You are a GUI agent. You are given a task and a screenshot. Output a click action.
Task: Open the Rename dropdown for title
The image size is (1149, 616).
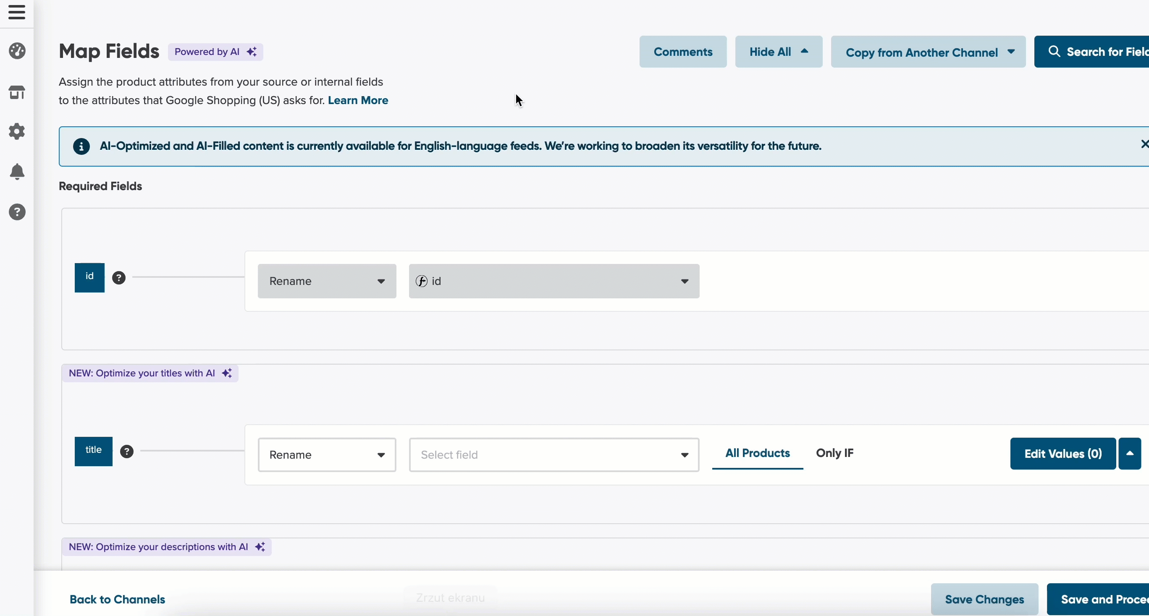(327, 454)
